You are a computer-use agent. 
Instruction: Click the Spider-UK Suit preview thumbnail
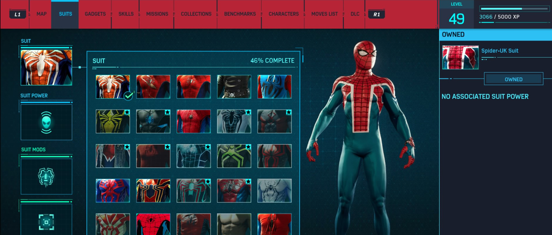(460, 57)
